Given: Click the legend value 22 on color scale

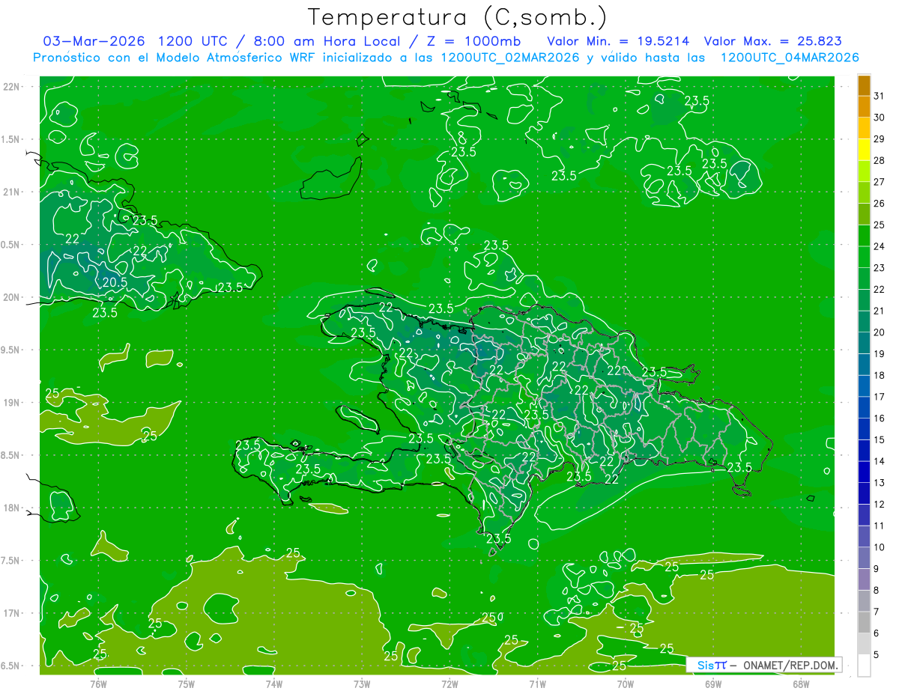Looking at the screenshot, I should click(x=880, y=290).
